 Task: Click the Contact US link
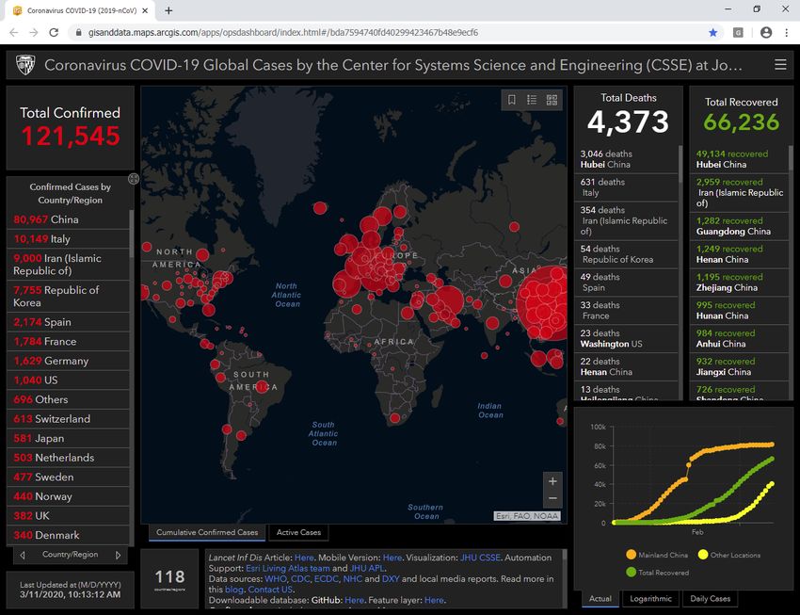(x=270, y=590)
